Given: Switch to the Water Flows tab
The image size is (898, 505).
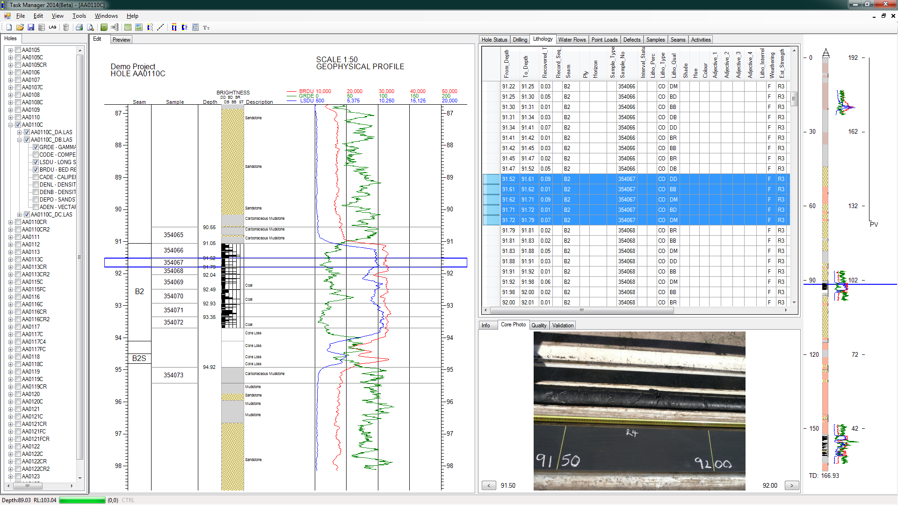Looking at the screenshot, I should pos(572,40).
